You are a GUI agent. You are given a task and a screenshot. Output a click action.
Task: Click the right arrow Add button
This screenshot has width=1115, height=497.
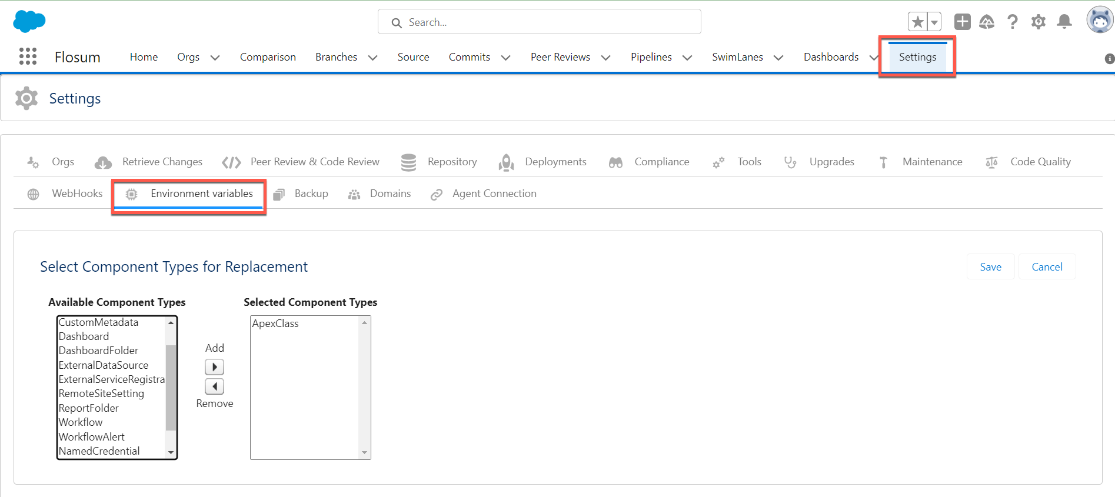click(214, 367)
